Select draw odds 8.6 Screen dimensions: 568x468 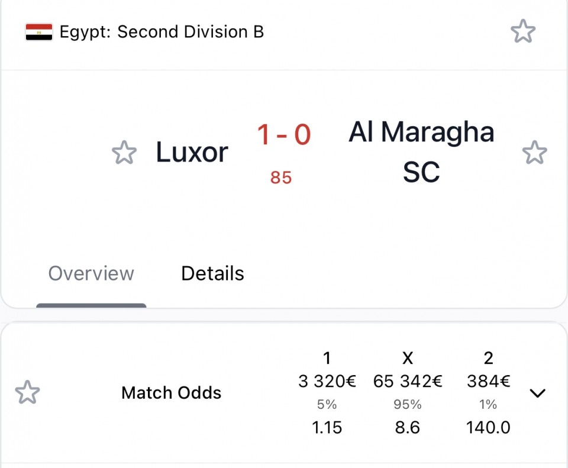(x=407, y=427)
